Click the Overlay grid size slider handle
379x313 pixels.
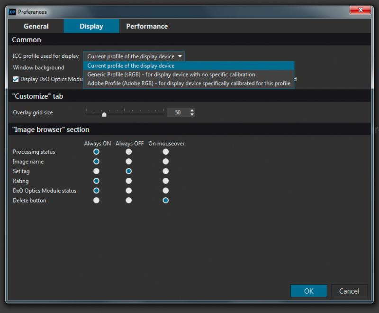[x=104, y=114]
